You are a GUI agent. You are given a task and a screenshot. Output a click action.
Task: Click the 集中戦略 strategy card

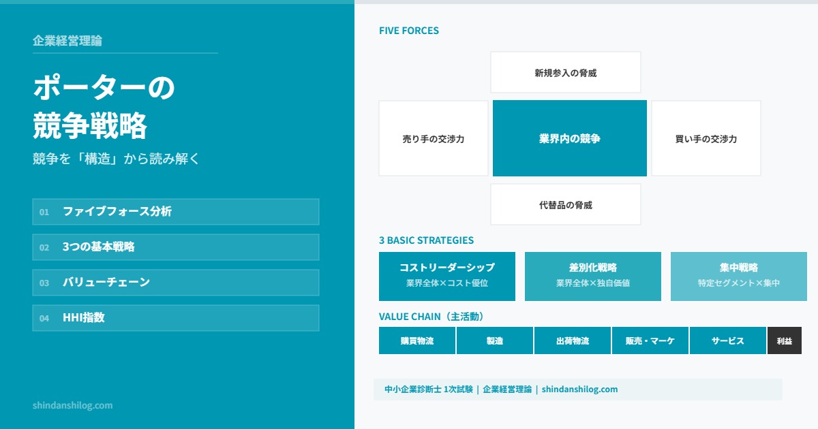(738, 276)
